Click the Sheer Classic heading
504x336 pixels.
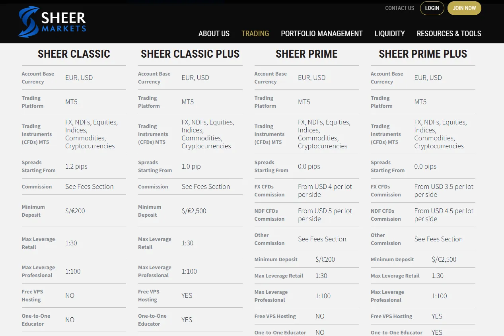(x=74, y=54)
